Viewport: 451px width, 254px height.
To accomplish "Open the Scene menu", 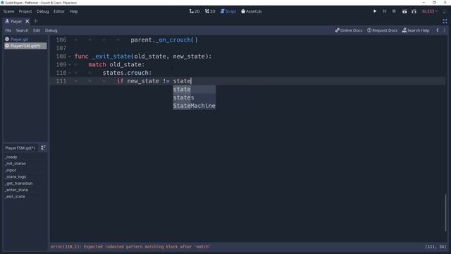I will [8, 11].
